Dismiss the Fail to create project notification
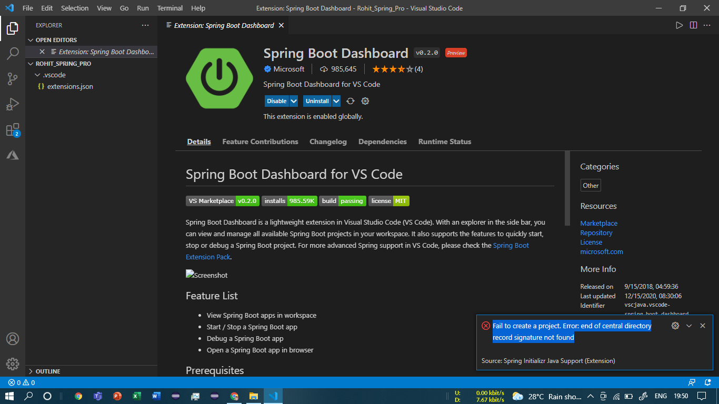The width and height of the screenshot is (719, 404). coord(703,326)
